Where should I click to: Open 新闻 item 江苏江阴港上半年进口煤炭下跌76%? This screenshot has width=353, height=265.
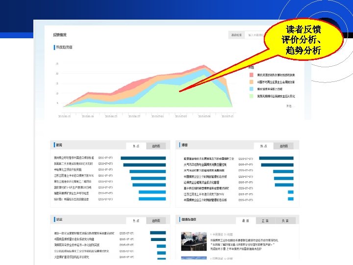(74, 176)
